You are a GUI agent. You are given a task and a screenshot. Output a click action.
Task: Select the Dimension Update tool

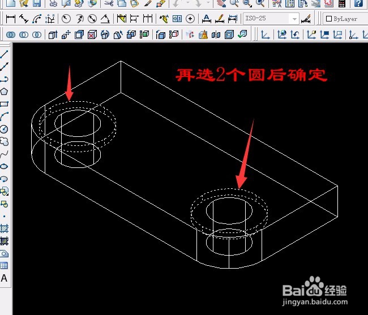(x=232, y=19)
